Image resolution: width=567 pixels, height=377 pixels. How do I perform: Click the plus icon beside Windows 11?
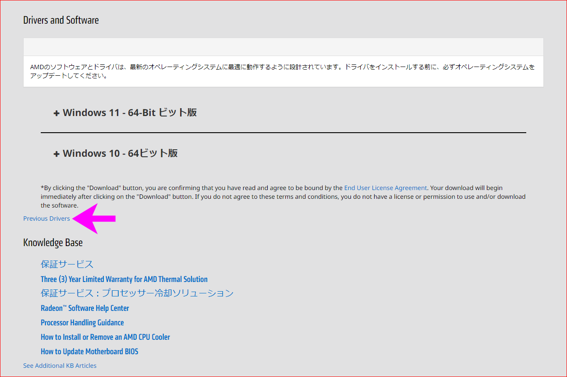coord(56,113)
